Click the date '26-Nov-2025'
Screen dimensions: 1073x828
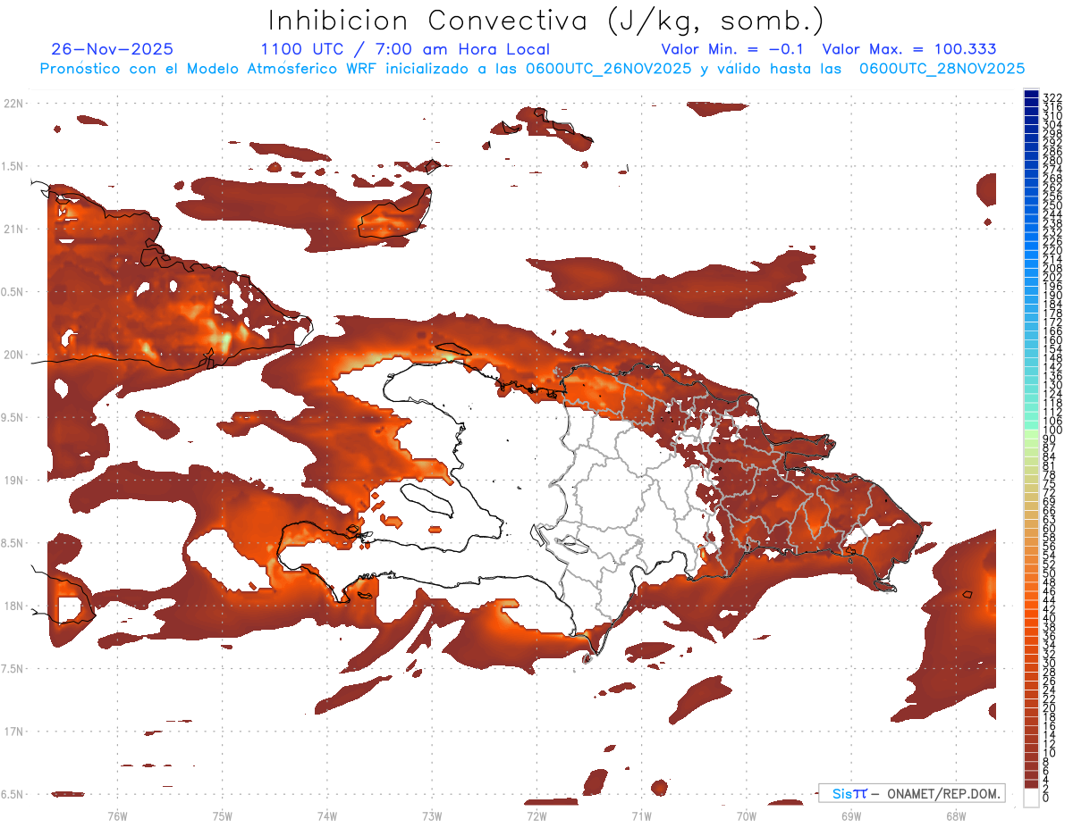113,50
